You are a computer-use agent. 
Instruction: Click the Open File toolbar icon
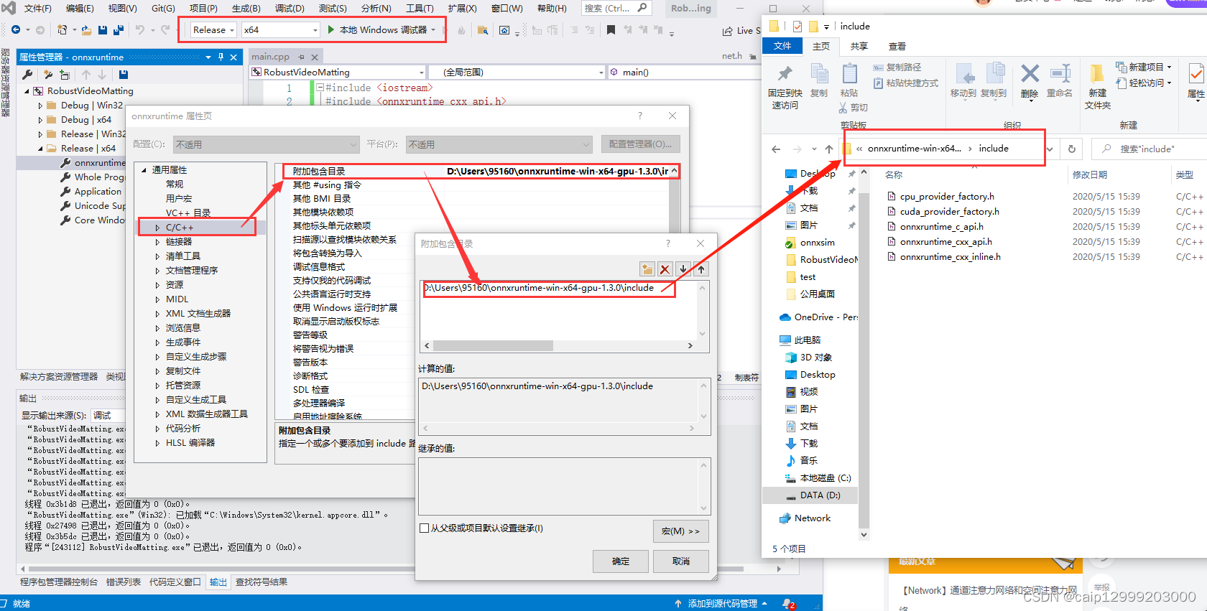tap(86, 30)
